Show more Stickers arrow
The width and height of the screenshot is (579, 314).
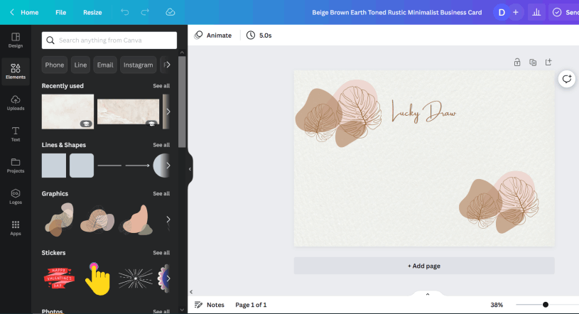point(168,278)
